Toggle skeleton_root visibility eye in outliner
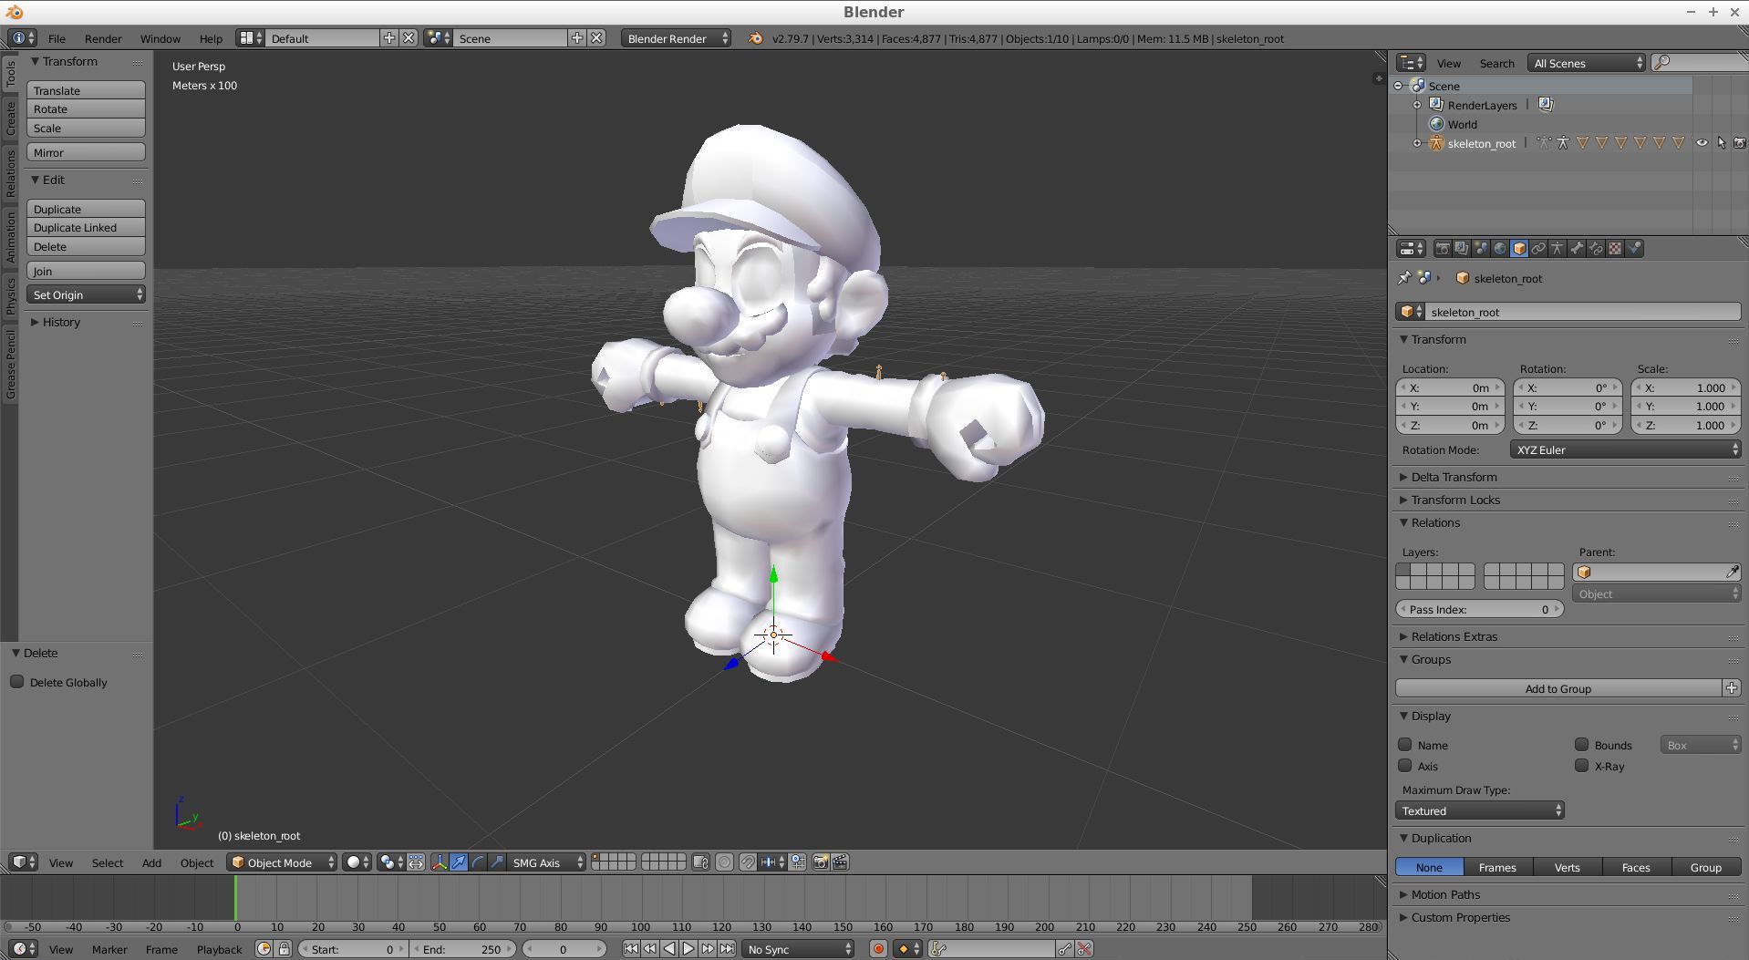Viewport: 1749px width, 960px height. pos(1702,143)
